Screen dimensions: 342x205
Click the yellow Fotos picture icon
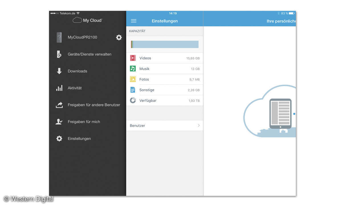click(x=133, y=79)
